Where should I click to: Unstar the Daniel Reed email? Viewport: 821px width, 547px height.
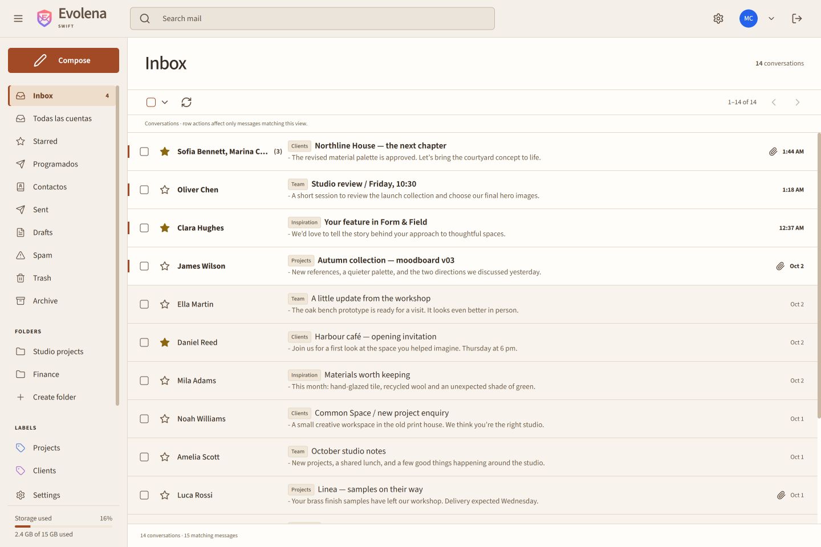point(165,342)
